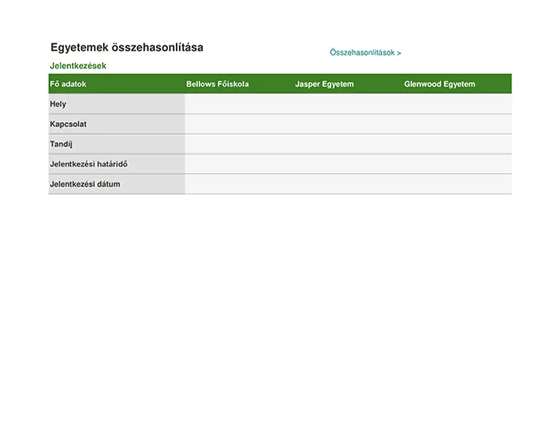Click the Hely cell under Bellows Főiskola
Image resolution: width=544 pixels, height=424 pixels.
click(x=239, y=104)
